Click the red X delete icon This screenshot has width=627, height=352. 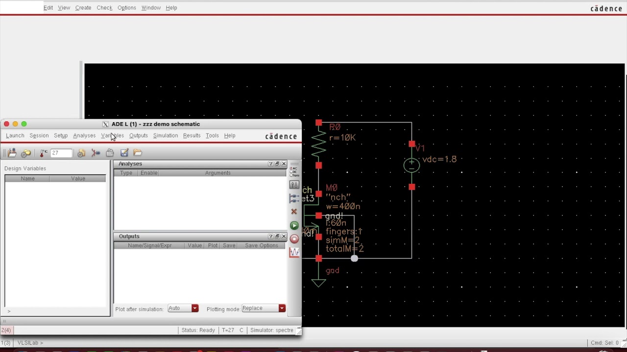pos(294,212)
